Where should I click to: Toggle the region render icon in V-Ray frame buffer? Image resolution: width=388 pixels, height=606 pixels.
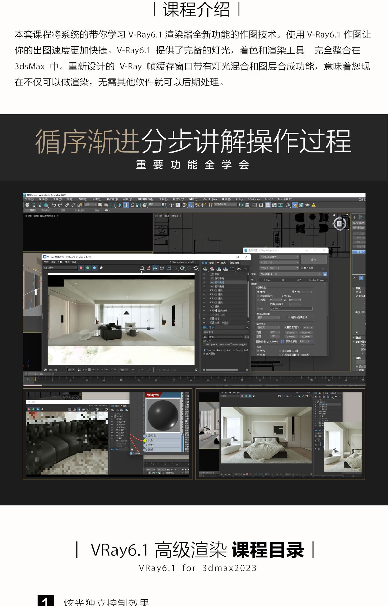pyautogui.click(x=155, y=268)
